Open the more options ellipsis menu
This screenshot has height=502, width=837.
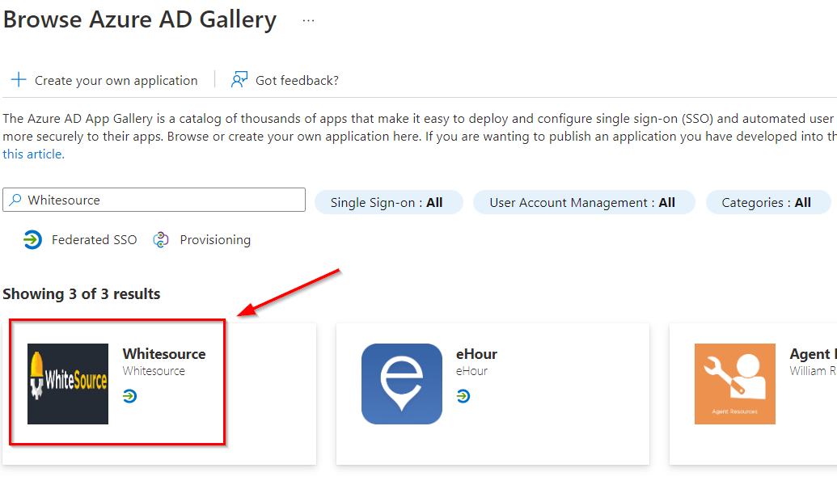click(x=308, y=20)
